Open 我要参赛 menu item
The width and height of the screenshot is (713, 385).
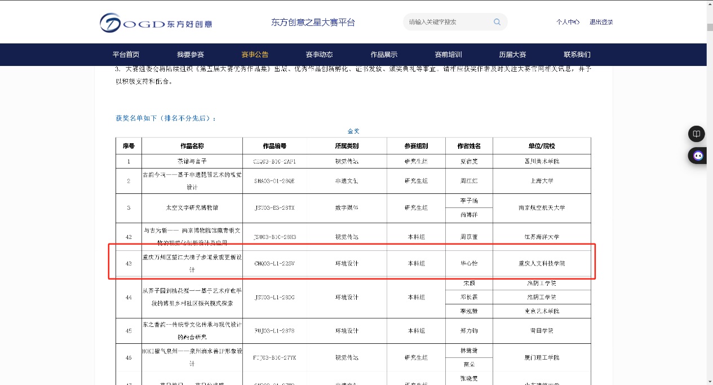pos(191,55)
